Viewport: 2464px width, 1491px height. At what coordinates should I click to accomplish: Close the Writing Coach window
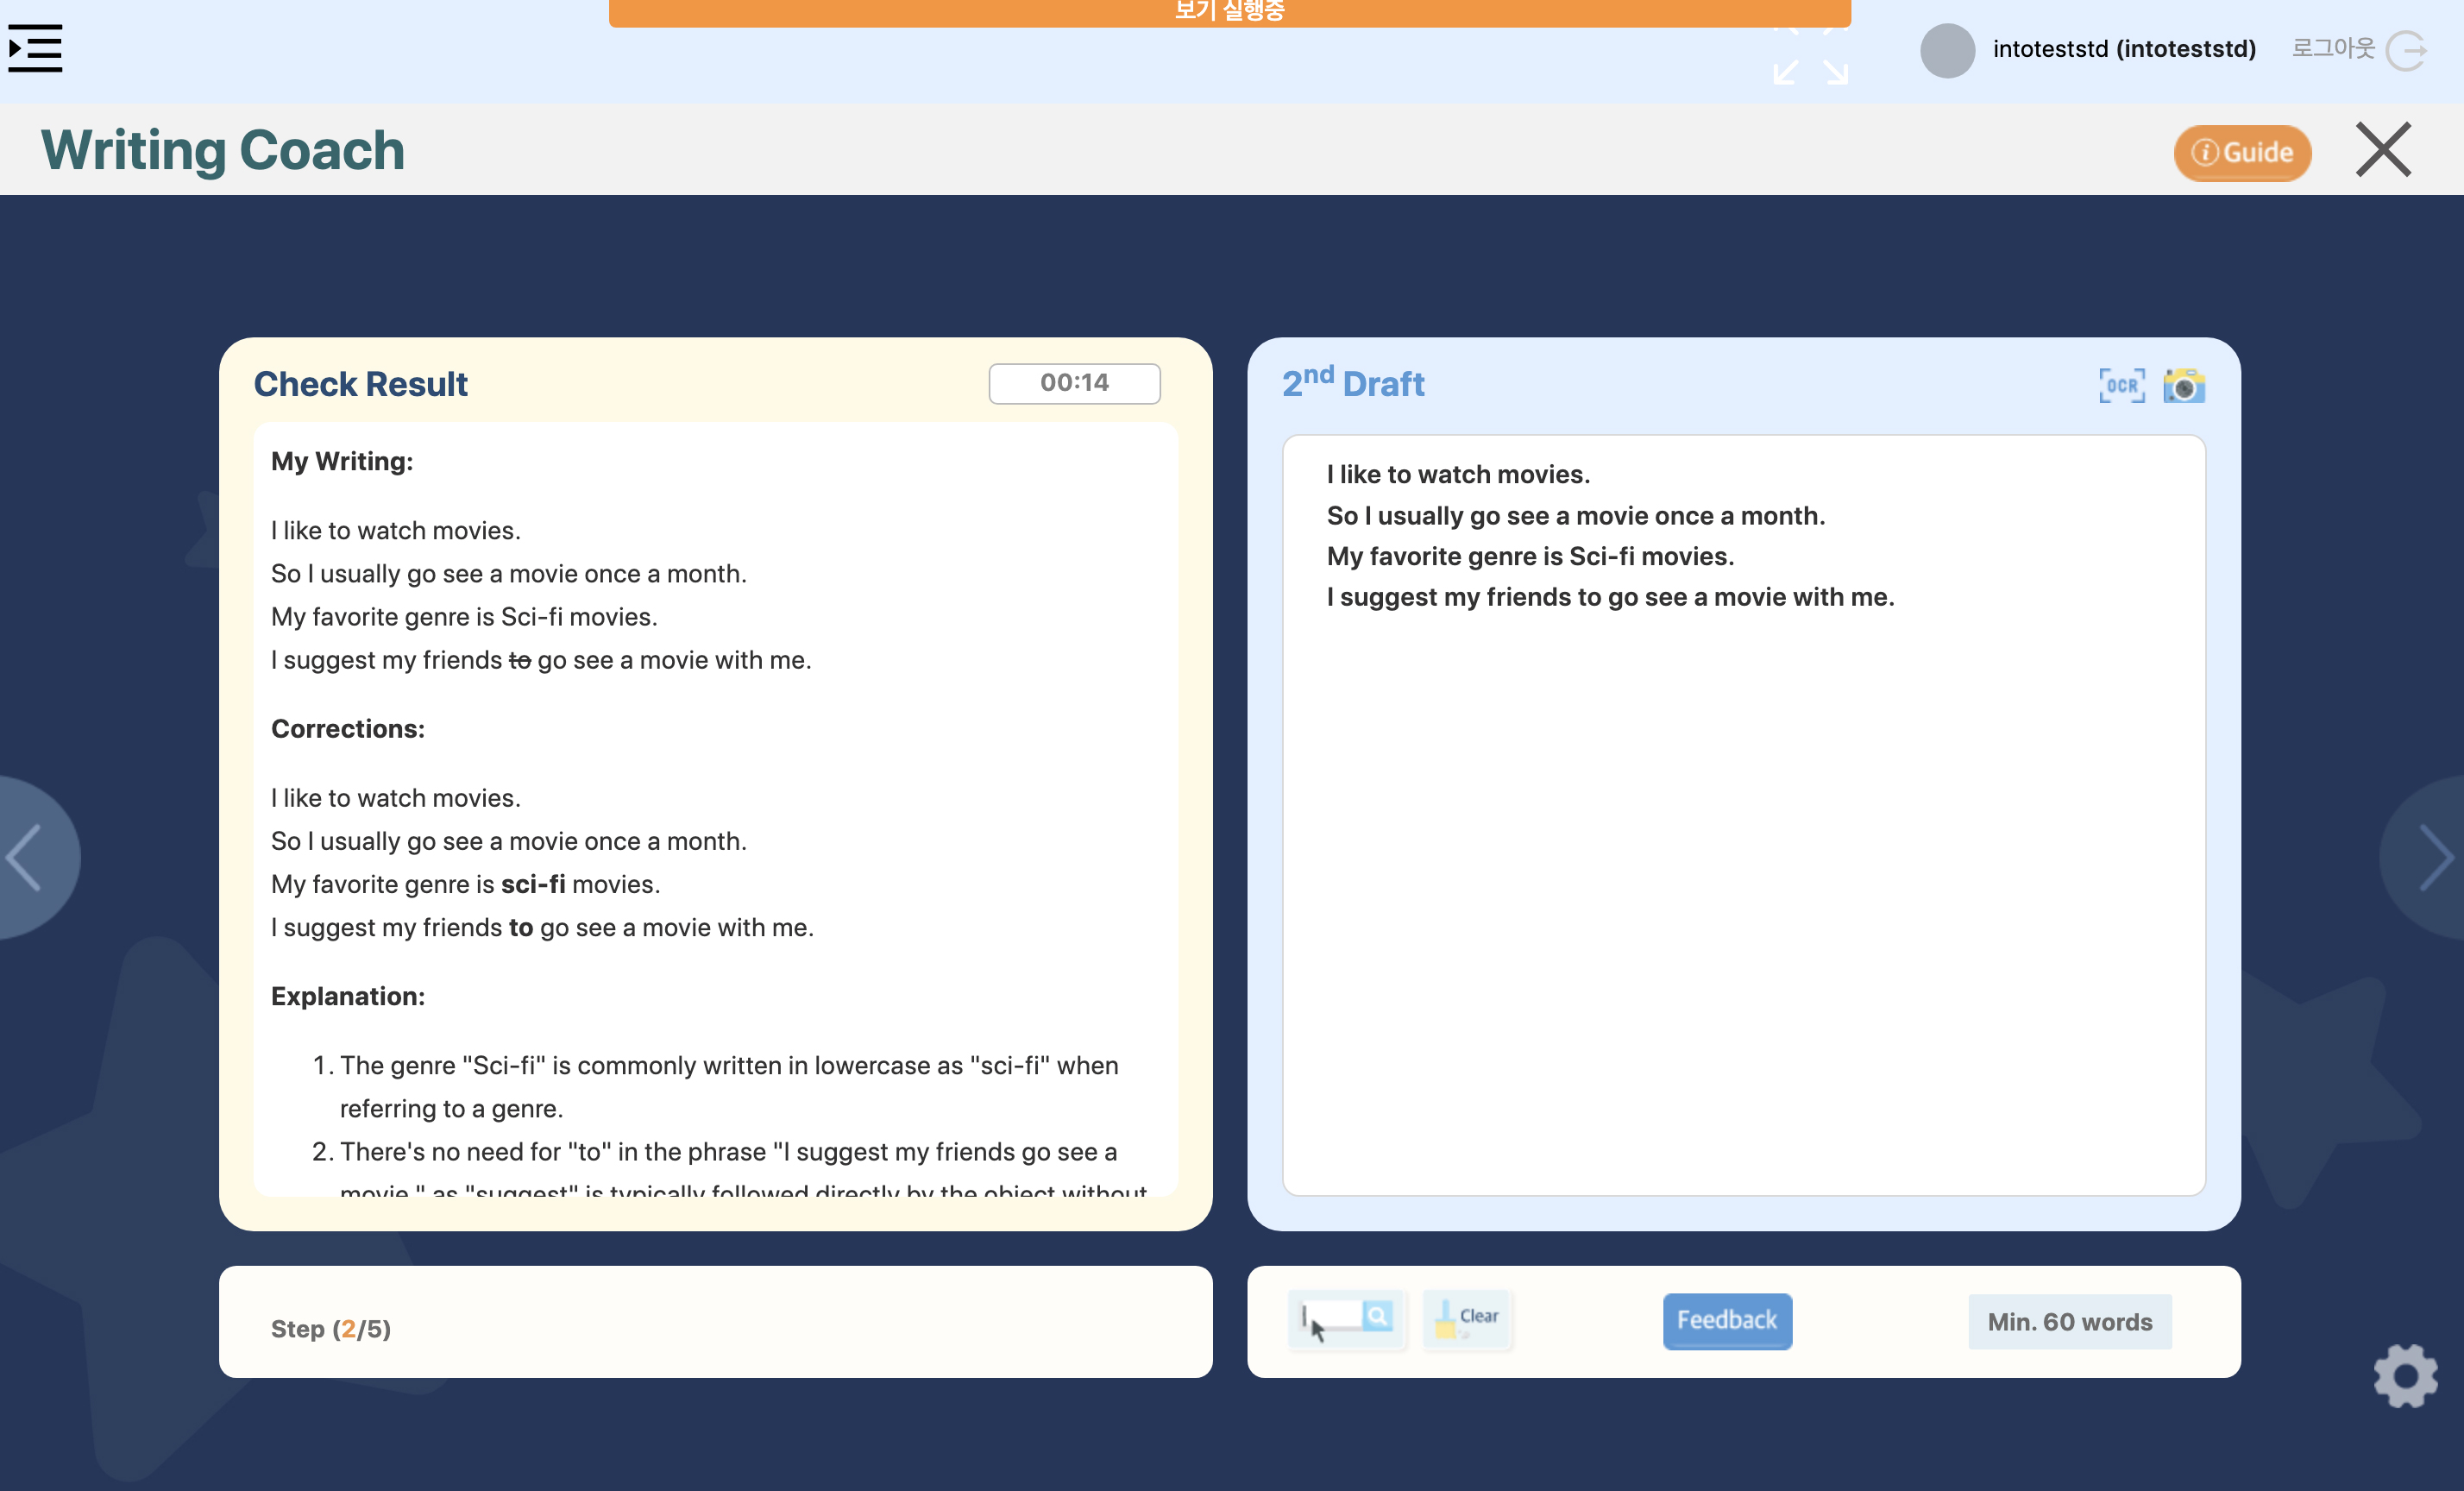click(2383, 150)
